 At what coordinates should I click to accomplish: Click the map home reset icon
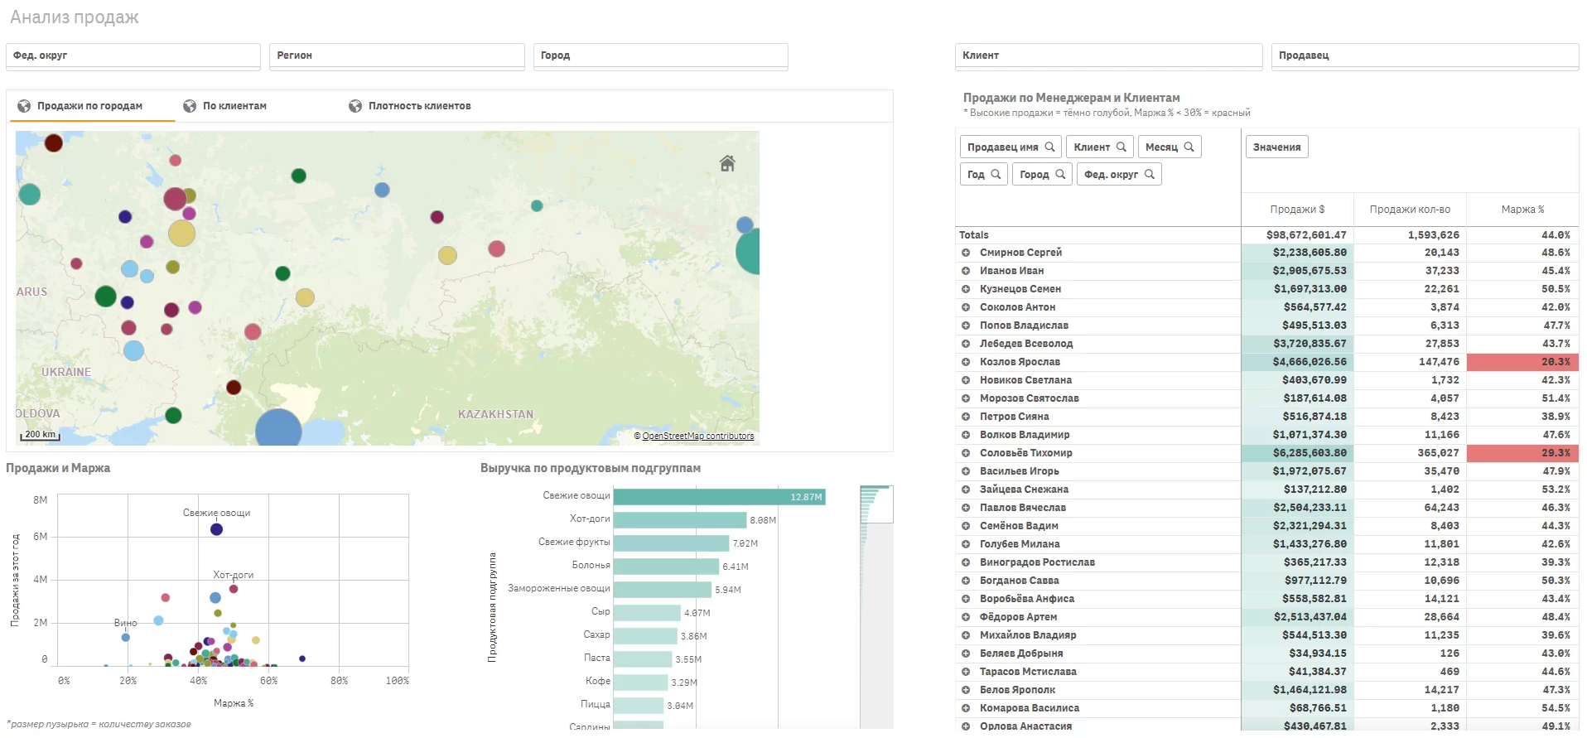(727, 163)
